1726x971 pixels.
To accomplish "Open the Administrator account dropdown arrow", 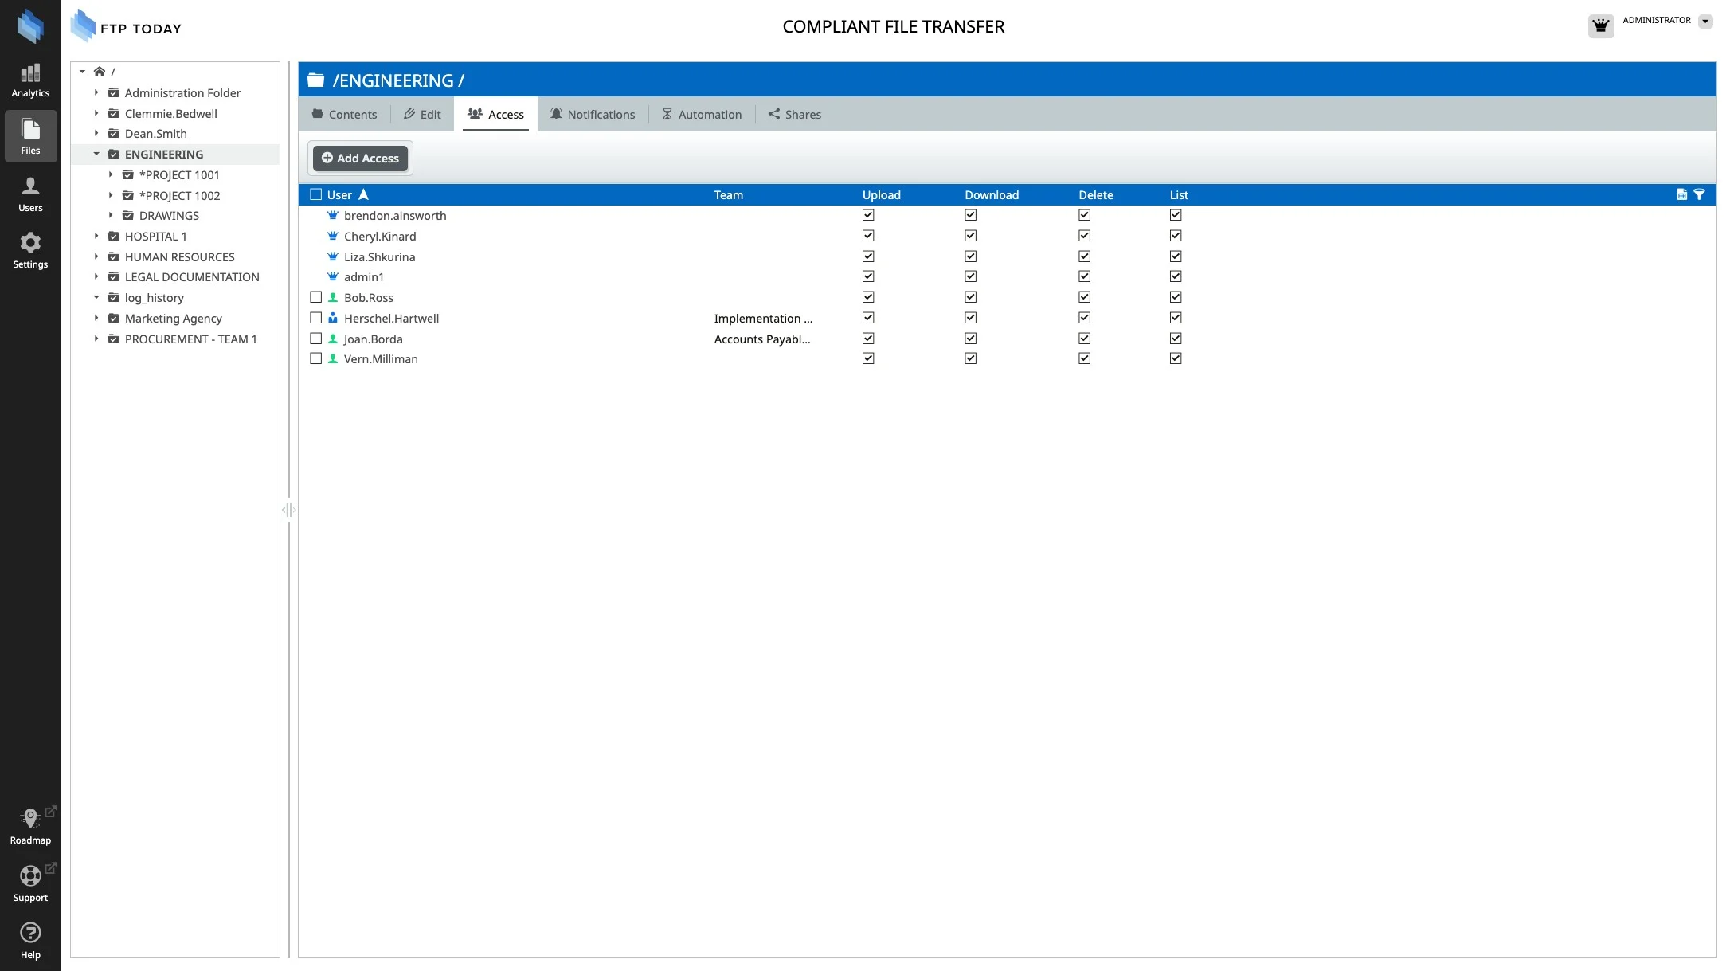I will [x=1704, y=22].
